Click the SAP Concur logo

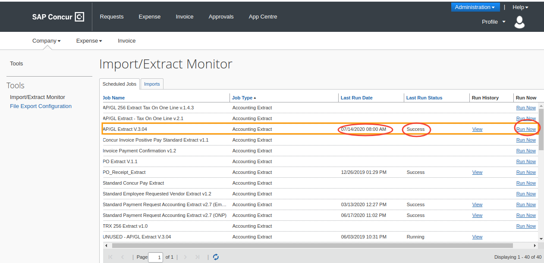58,17
